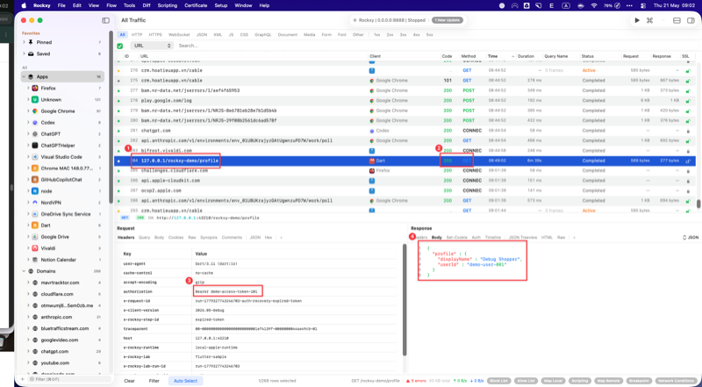Select the GraphQL filter tab
The width and height of the screenshot is (702, 387).
click(262, 34)
